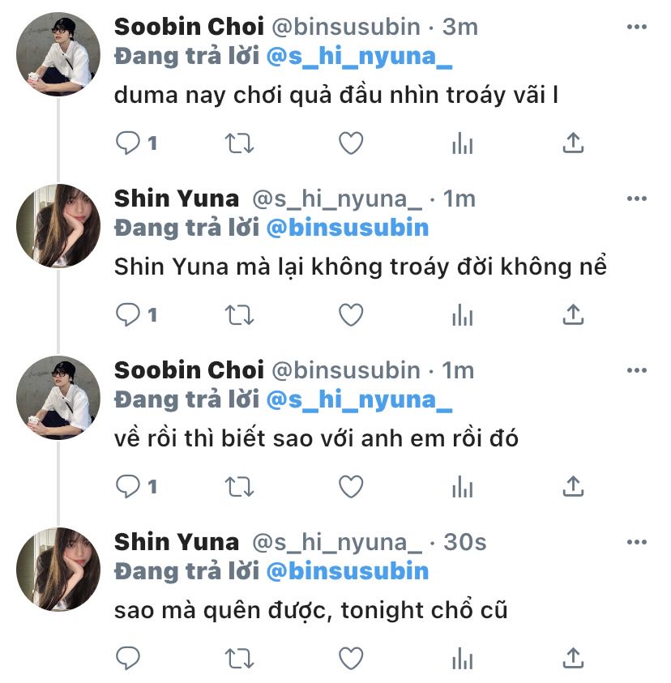
Task: View analytics of Yuna's 'tonight chỗ cũ' tweet
Action: pos(462,657)
